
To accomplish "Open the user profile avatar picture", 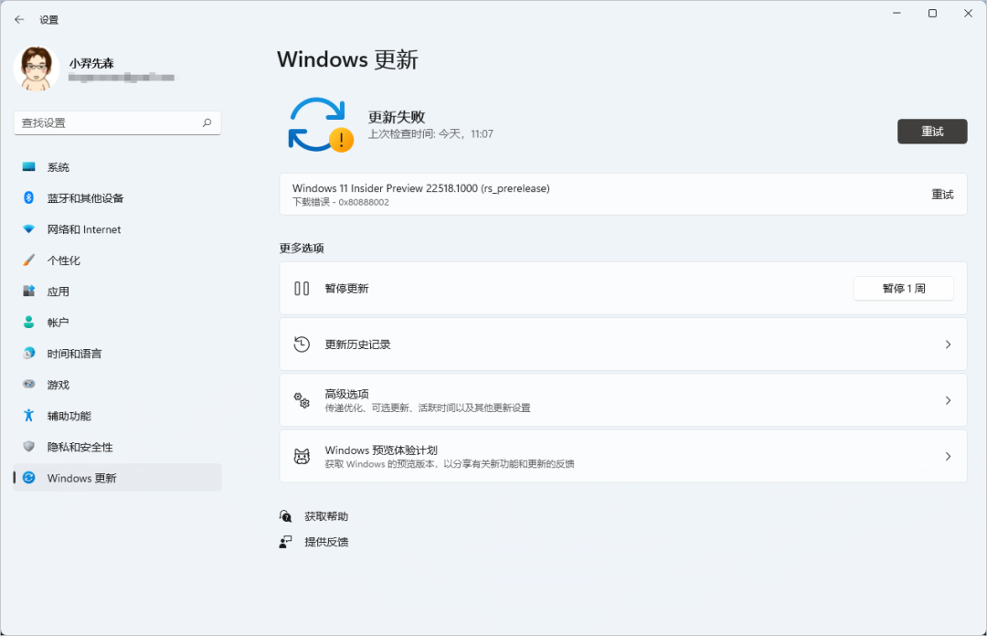I will (37, 69).
